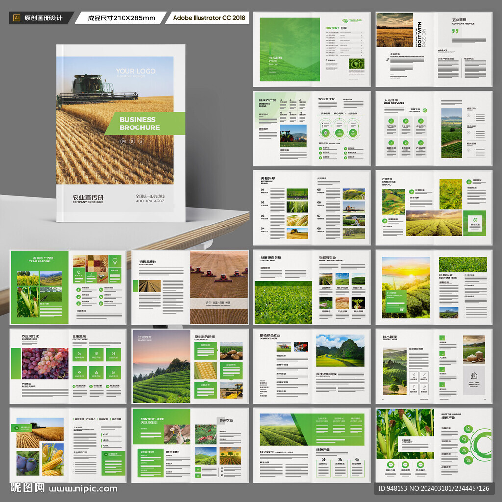Click the 'DO IT WITH PASSION' vertical text
Screen dimensions: 502x502
(x=421, y=34)
